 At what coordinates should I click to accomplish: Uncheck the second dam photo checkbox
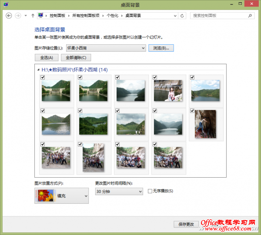pos(80,77)
